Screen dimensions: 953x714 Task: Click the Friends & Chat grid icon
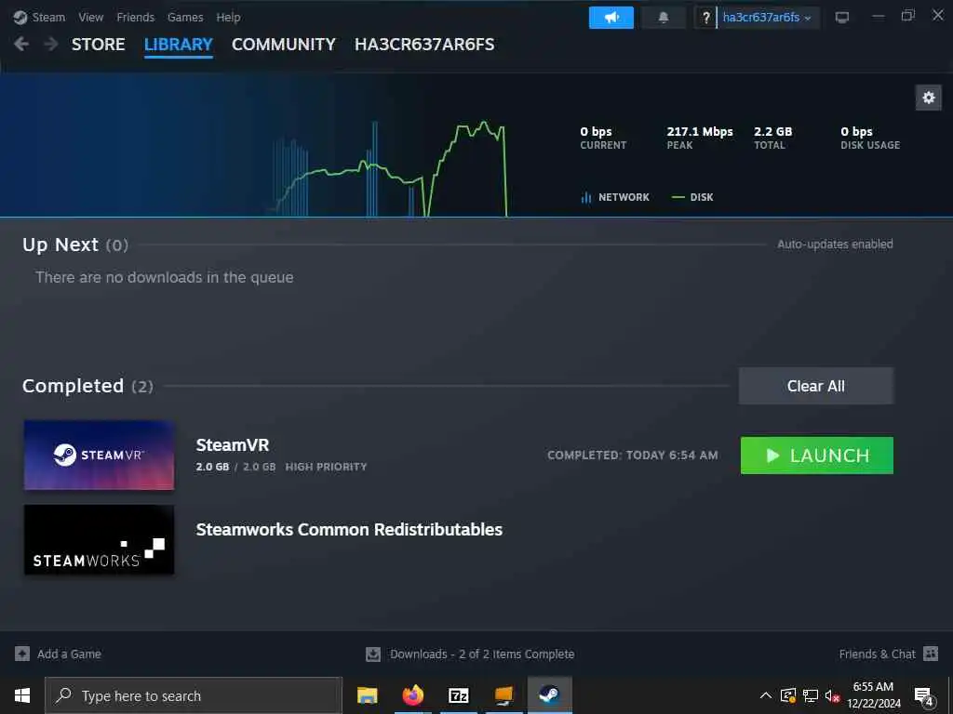point(931,654)
